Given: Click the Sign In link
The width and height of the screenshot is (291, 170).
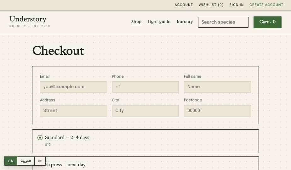Looking at the screenshot, I should coord(237,5).
